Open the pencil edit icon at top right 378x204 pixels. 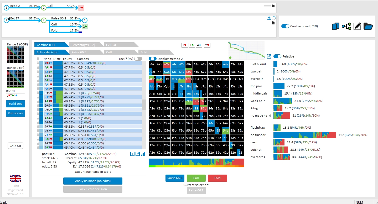tap(357, 26)
